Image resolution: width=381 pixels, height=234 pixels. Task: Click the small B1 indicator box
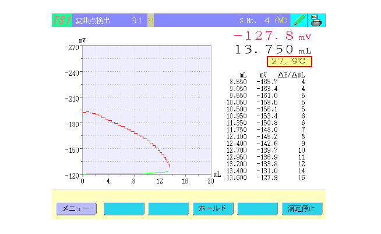[150, 20]
